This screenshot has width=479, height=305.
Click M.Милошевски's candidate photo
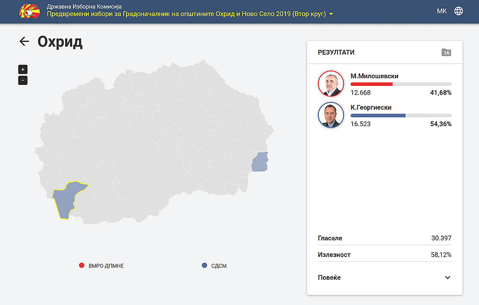click(x=331, y=84)
